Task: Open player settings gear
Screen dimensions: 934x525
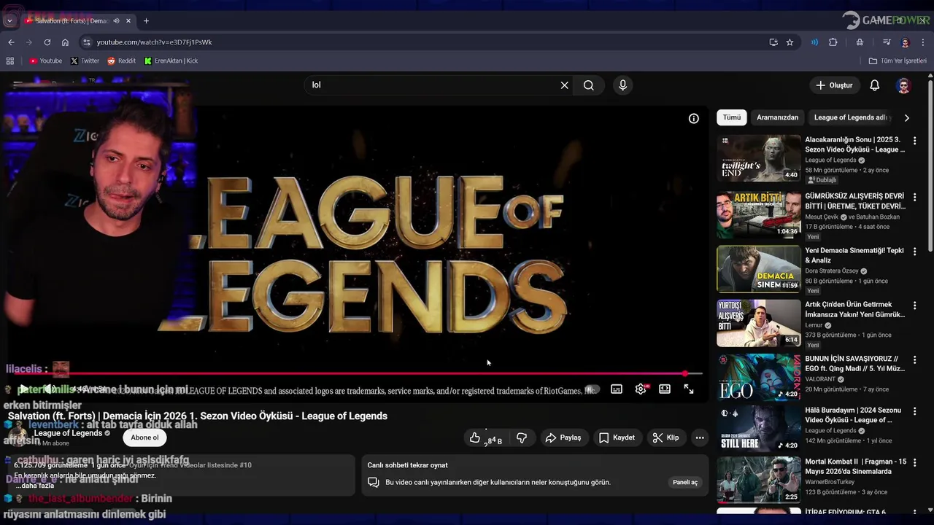Action: point(641,389)
